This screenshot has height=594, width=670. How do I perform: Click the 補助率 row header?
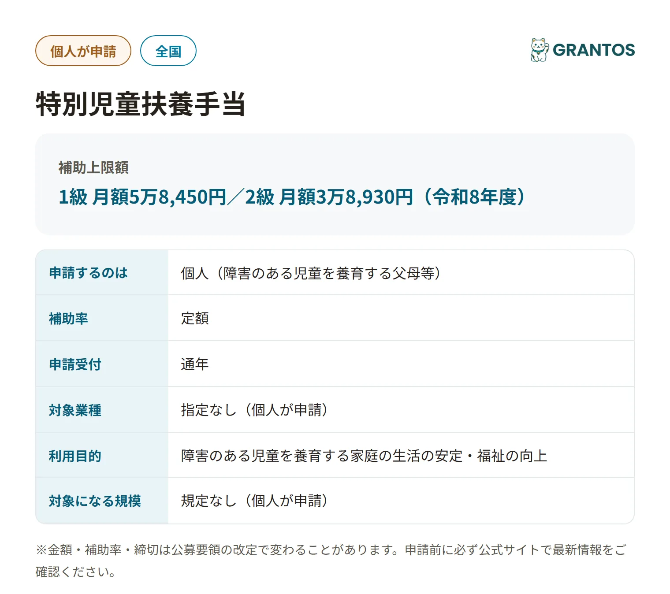point(102,318)
